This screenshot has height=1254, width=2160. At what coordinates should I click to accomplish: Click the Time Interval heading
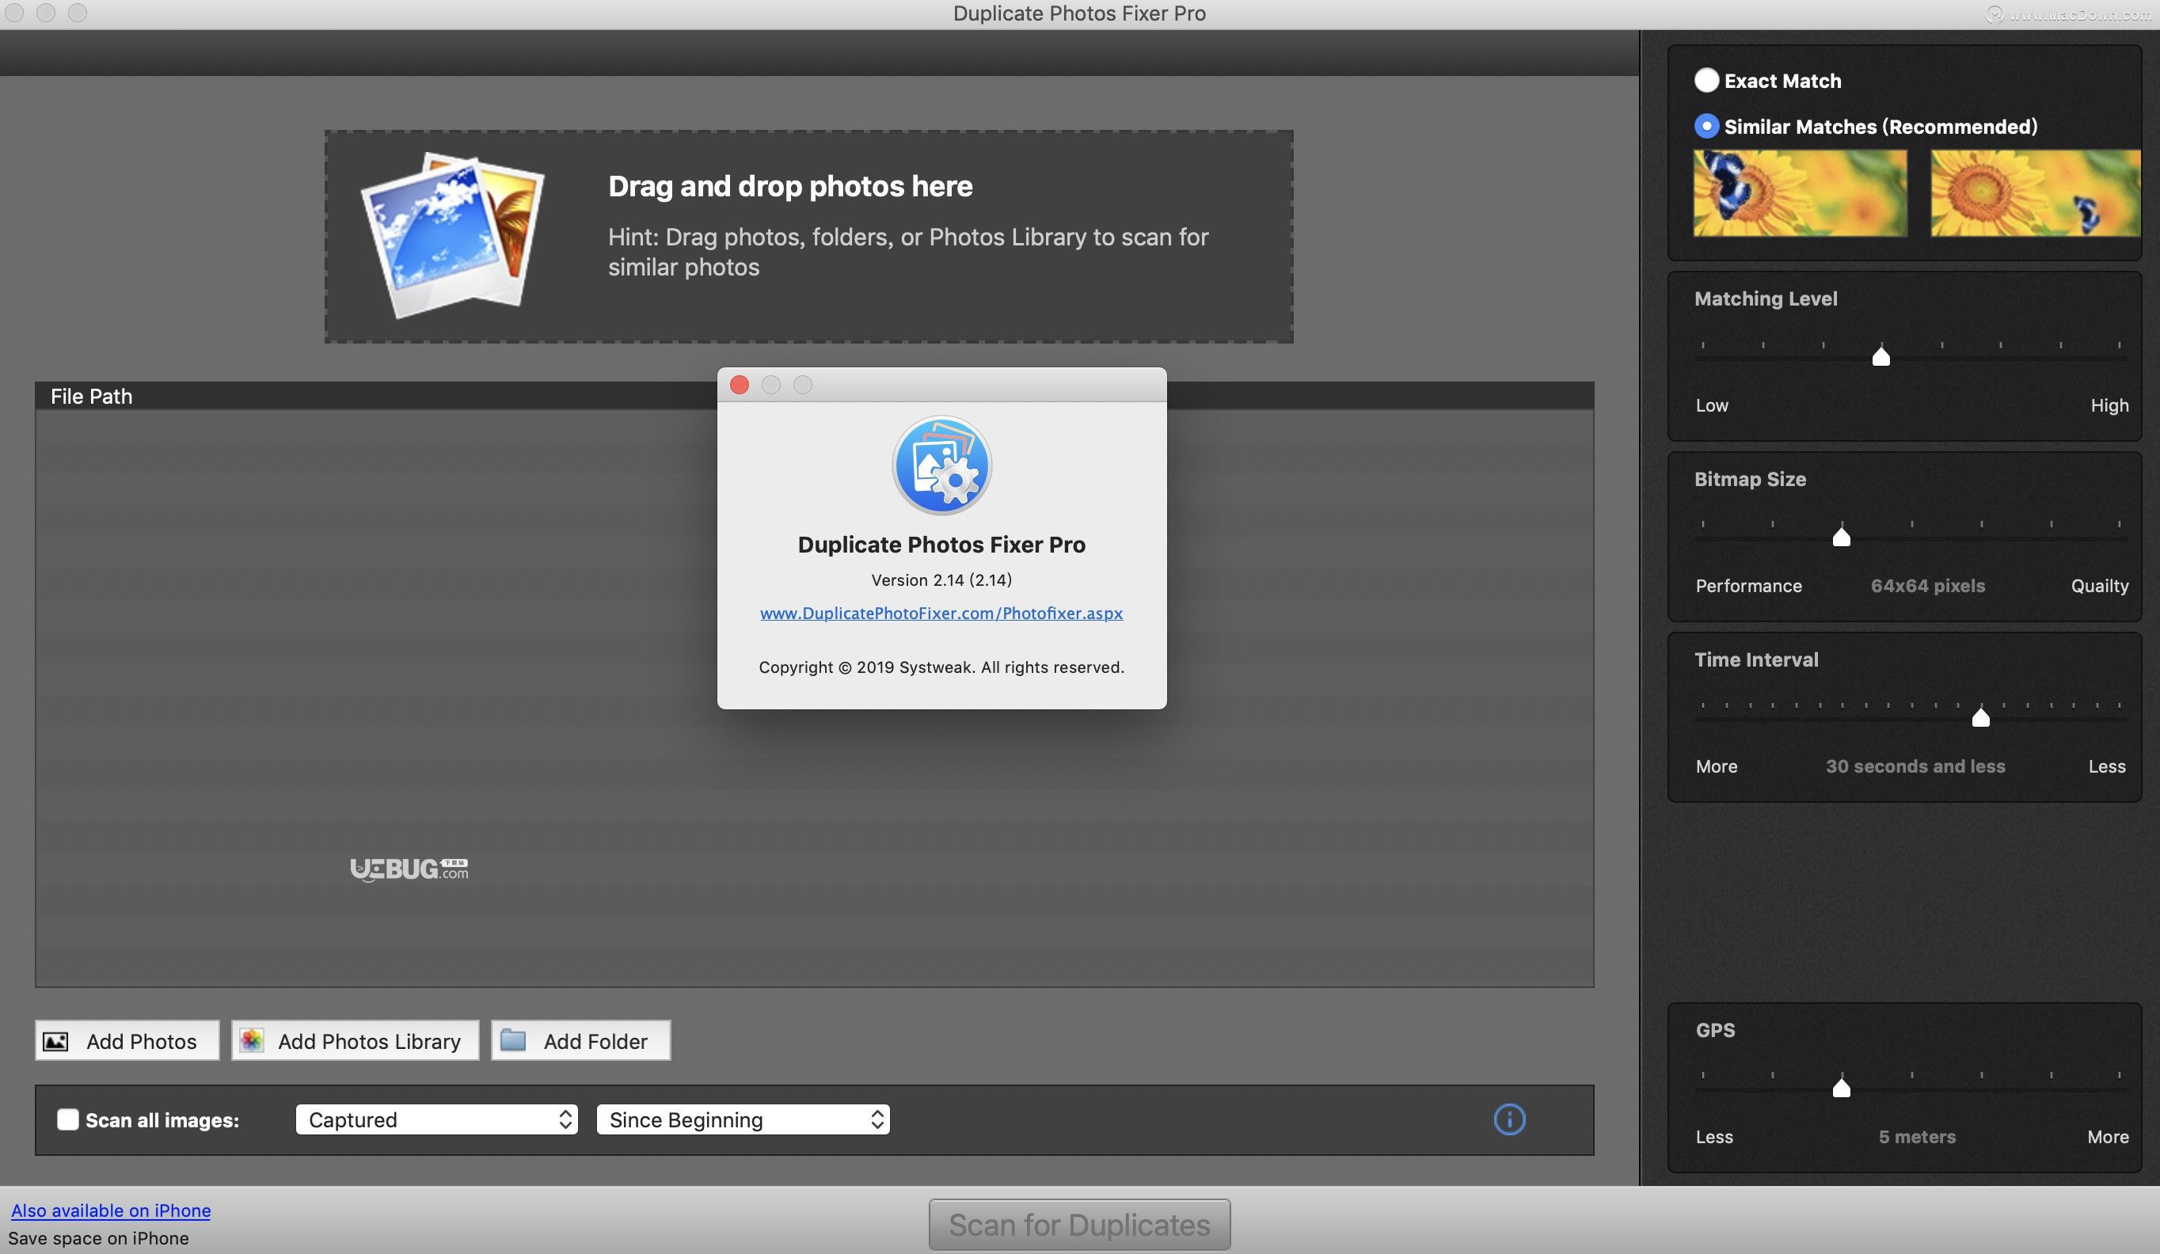pos(1756,659)
